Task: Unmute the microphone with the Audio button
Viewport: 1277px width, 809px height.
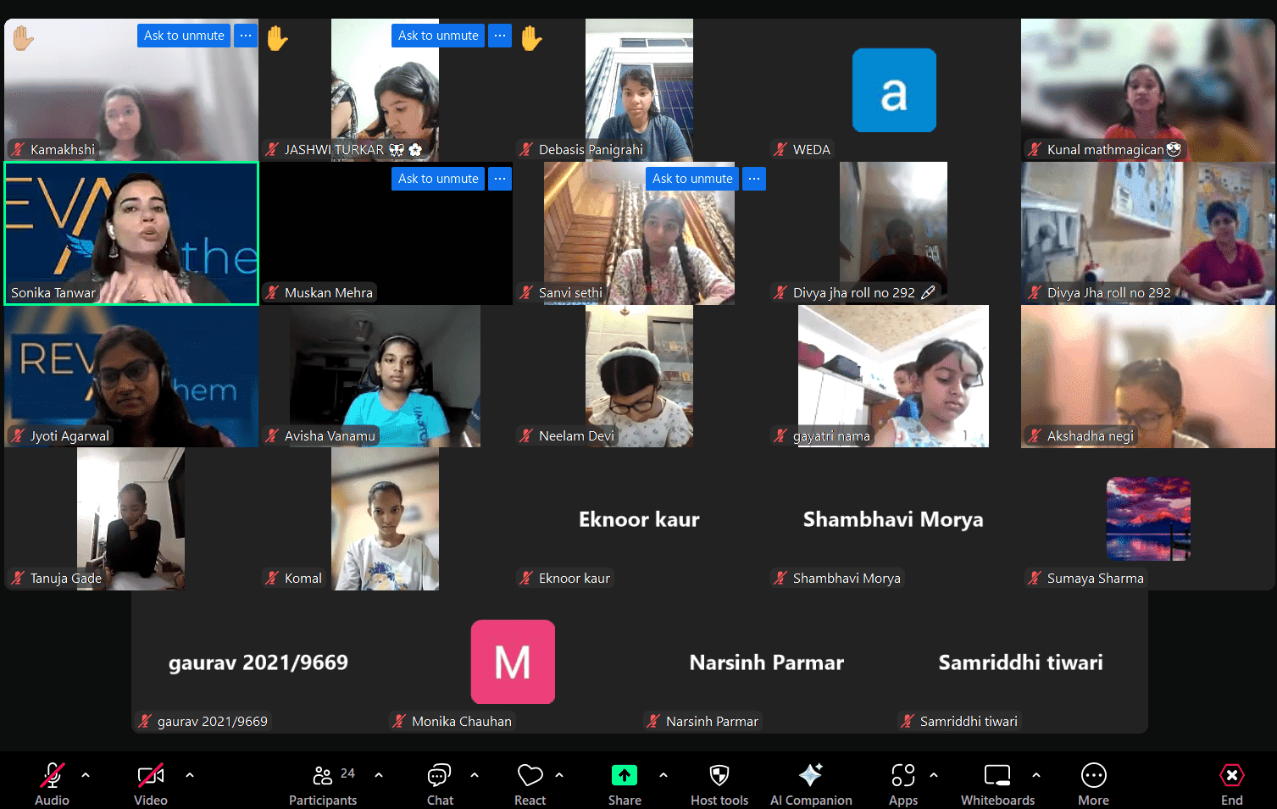Action: click(x=52, y=784)
